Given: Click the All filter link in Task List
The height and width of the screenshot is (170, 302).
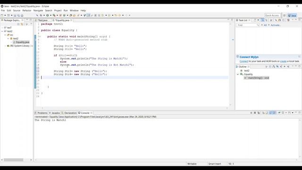Looking at the screenshot, I should coord(265,25).
